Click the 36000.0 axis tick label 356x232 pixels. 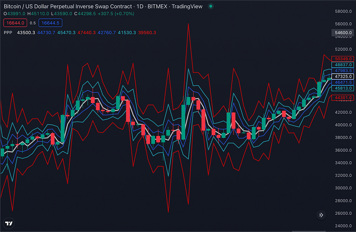(x=343, y=150)
